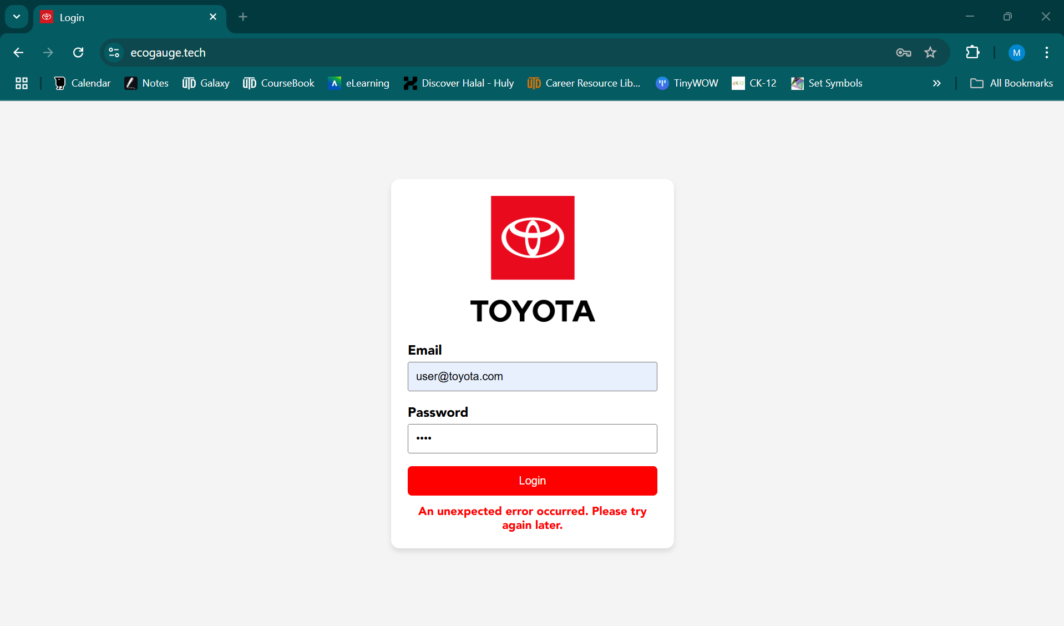Screen dimensions: 1064x626
Task: Open the Set Symbols bookmark
Action: coord(827,83)
